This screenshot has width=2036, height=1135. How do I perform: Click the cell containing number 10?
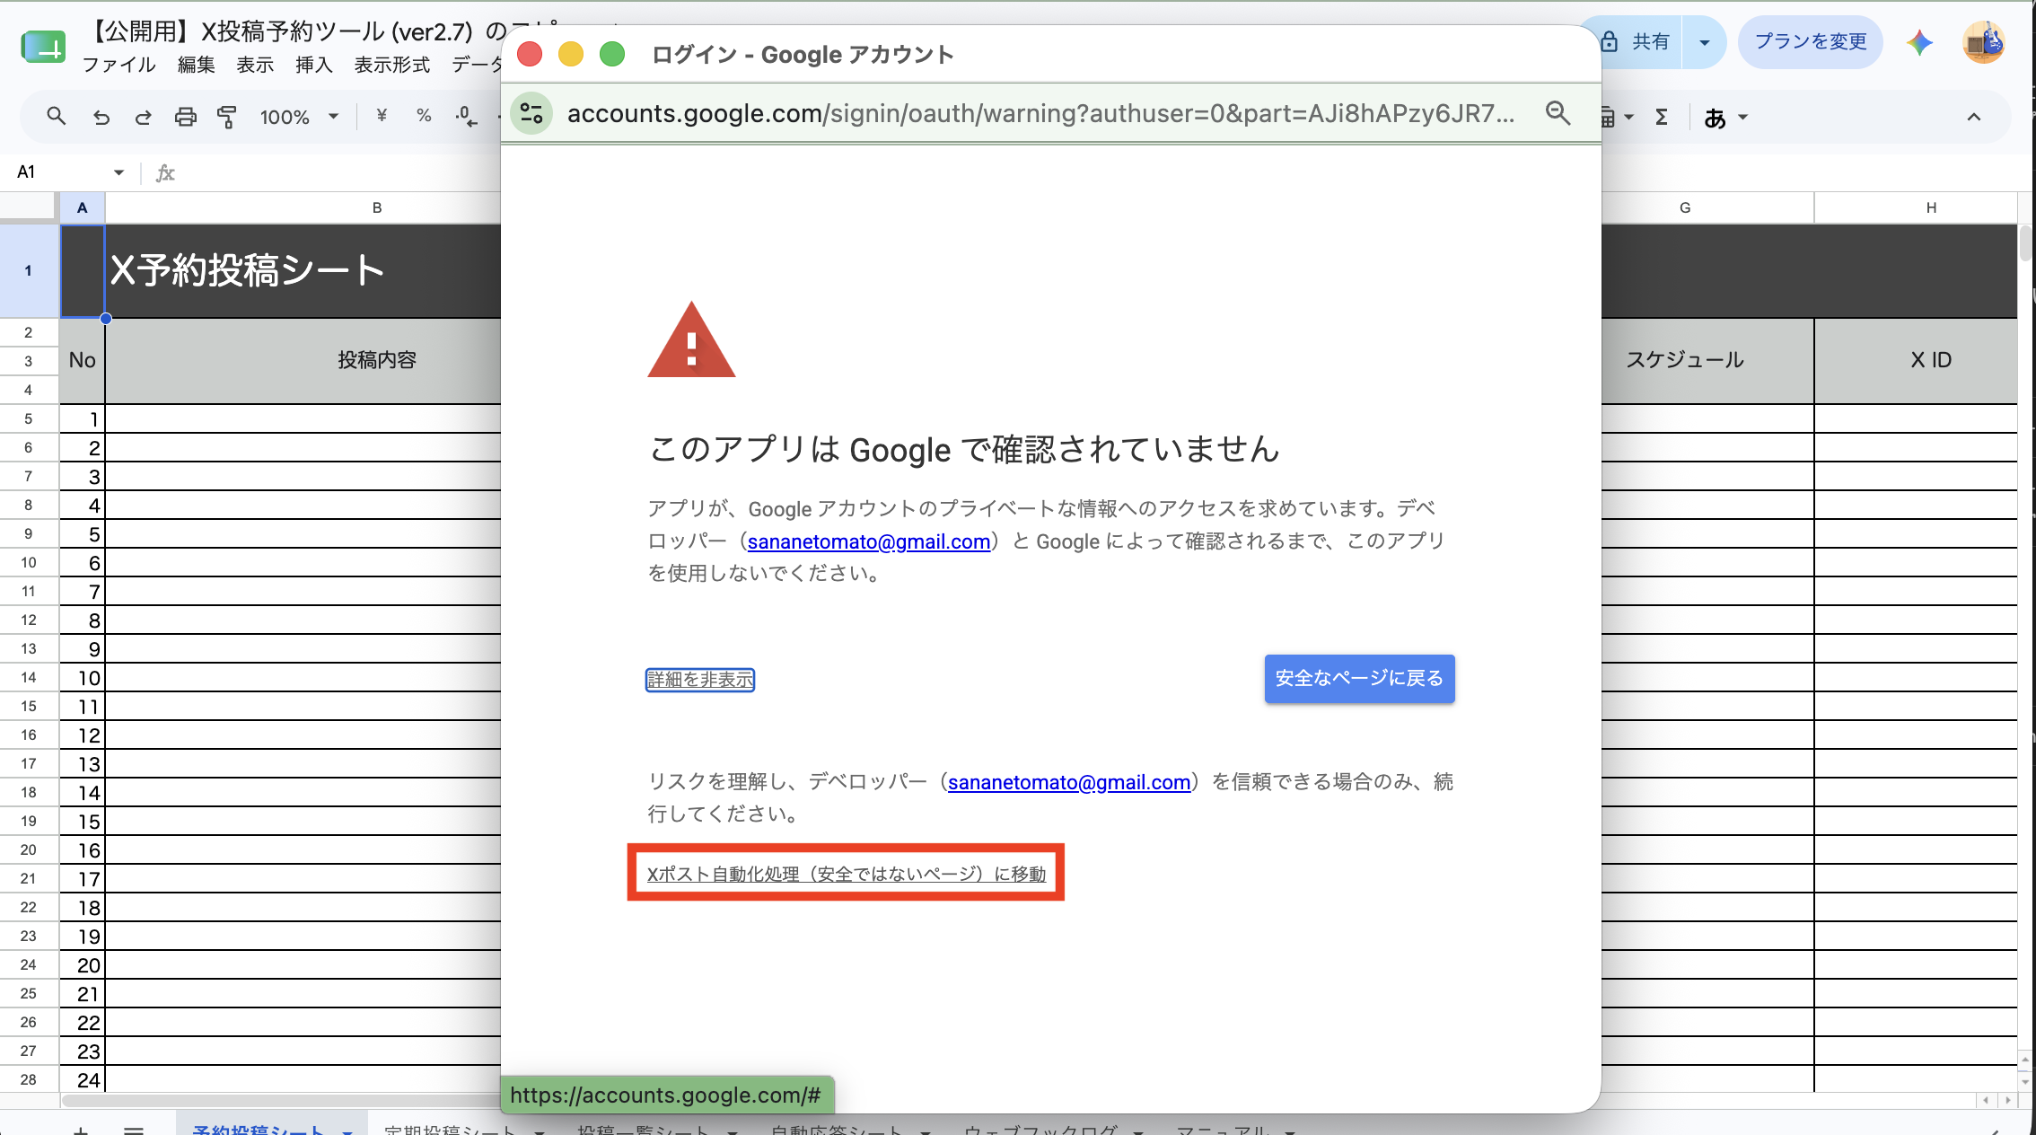(82, 678)
